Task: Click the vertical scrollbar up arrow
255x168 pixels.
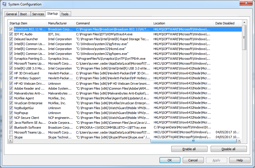Action: 244,22
